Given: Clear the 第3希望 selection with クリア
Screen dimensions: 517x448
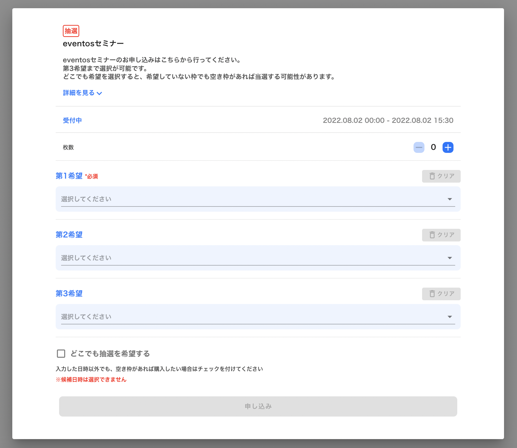Looking at the screenshot, I should click(441, 294).
